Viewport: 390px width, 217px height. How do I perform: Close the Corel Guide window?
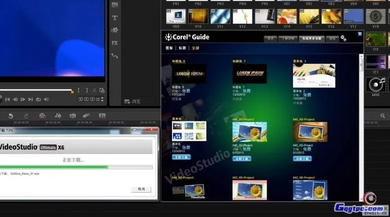pyautogui.click(x=360, y=34)
